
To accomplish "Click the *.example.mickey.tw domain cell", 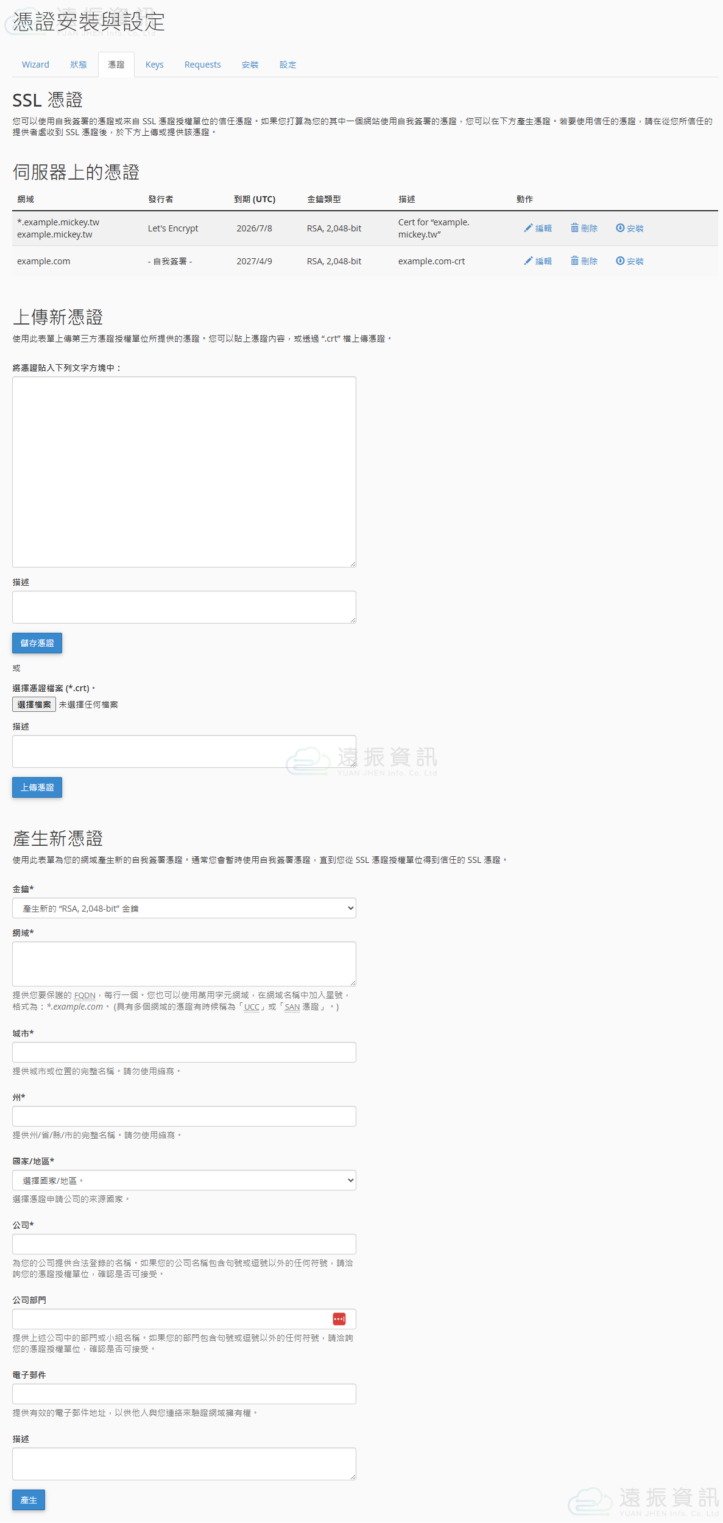I will tap(58, 222).
